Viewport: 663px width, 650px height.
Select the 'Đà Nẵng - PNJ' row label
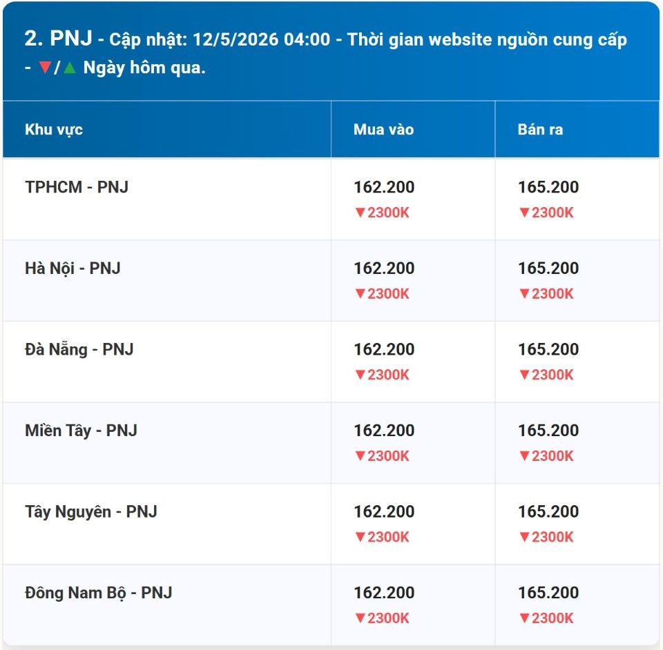click(79, 349)
